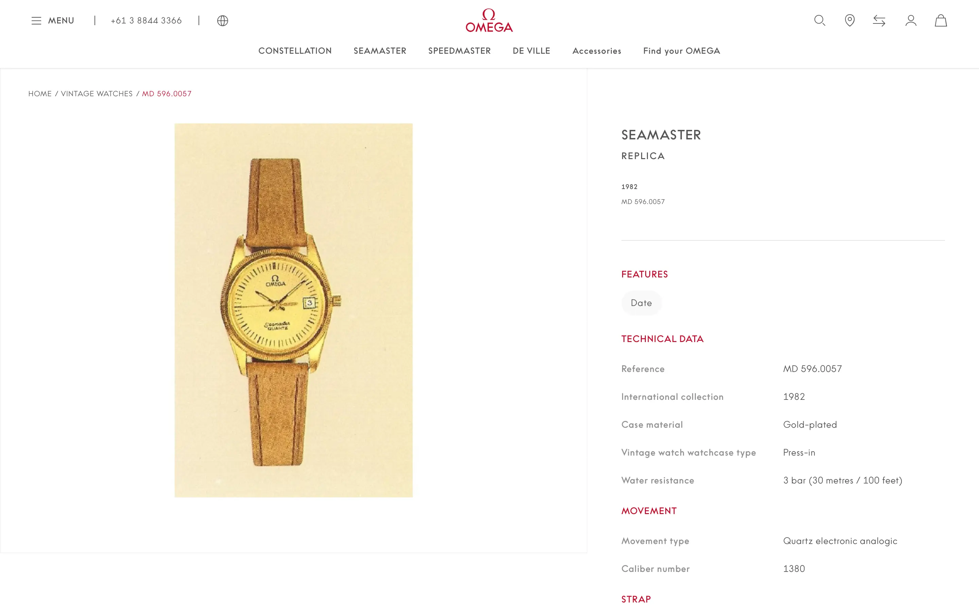Open the SEAMASTER navigation item

click(x=380, y=51)
